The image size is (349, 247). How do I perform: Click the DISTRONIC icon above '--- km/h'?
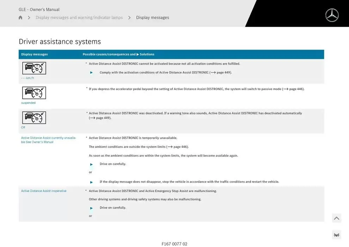click(34, 68)
